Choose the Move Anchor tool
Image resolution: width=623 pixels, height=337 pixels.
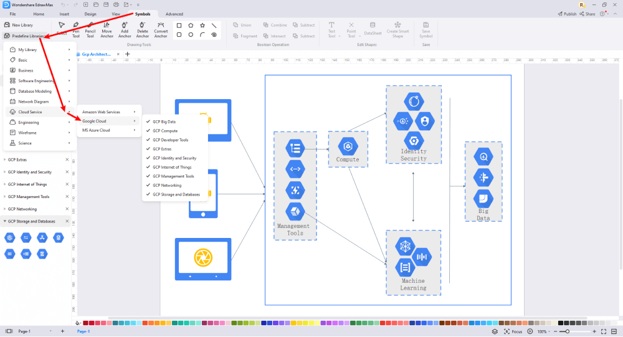pos(107,30)
